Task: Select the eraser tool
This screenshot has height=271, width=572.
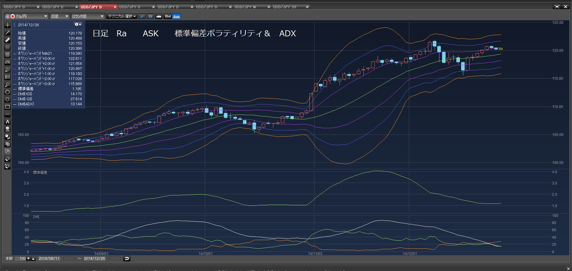Action: point(7,159)
